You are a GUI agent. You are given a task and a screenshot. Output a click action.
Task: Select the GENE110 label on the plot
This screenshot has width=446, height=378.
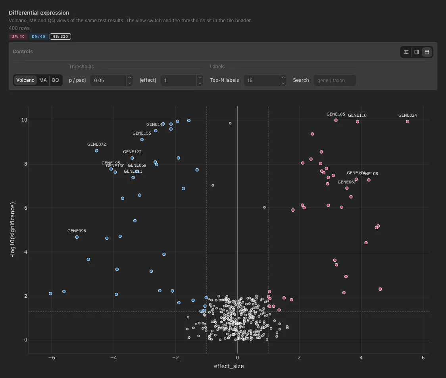point(357,115)
